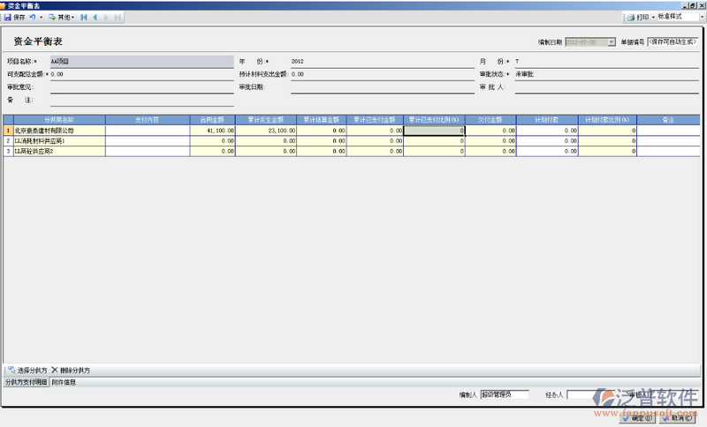Viewport: 707px width, 427px height.
Task: Click the 累计已支付金额 column header
Action: pos(375,120)
